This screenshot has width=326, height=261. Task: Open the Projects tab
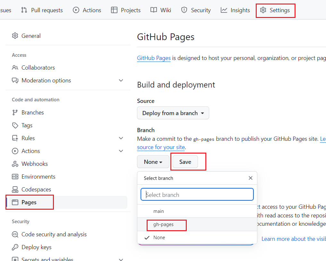[126, 10]
